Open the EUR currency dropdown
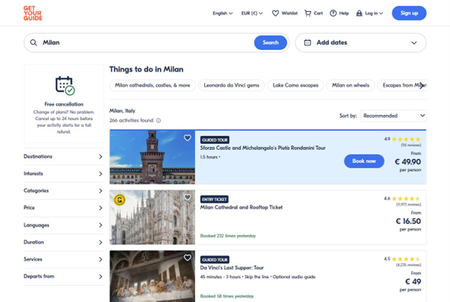The image size is (450, 302). pos(252,13)
